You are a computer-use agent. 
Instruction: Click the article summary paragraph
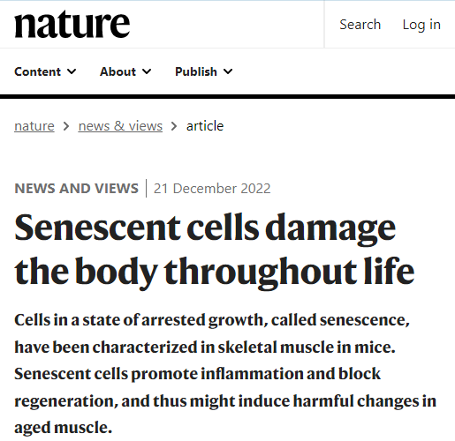pyautogui.click(x=225, y=373)
